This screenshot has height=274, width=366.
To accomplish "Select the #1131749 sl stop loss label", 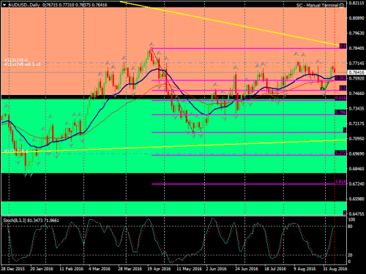I will point(16,60).
